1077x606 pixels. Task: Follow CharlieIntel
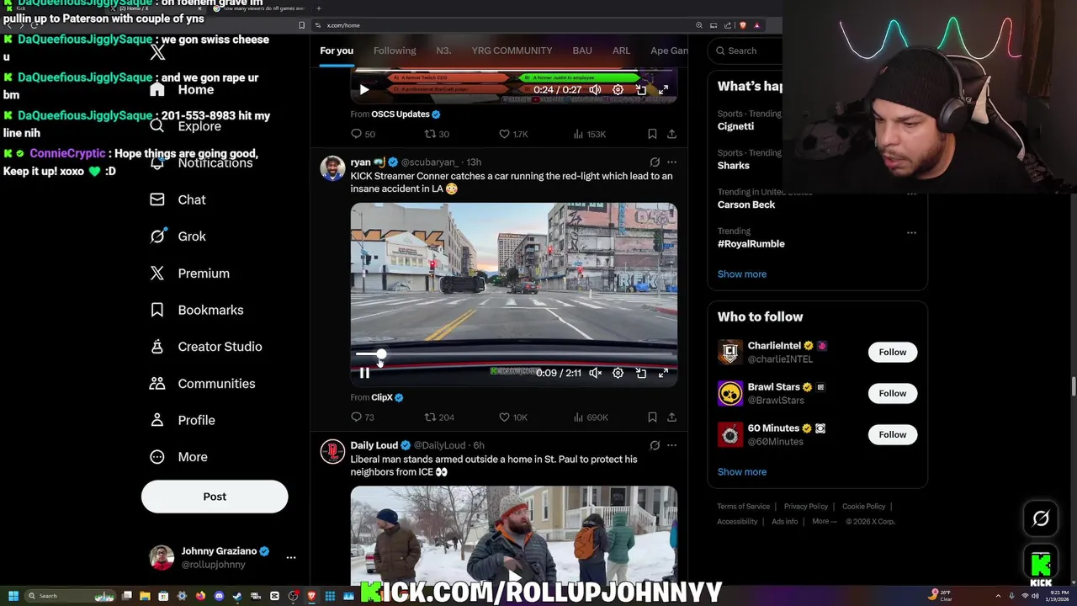(893, 353)
